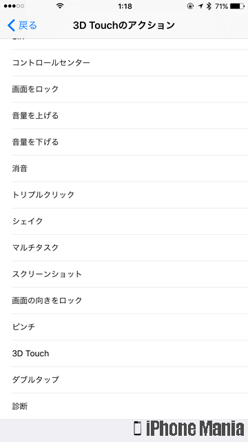
Task: Tap the battery indicator icon
Action: coord(237,6)
